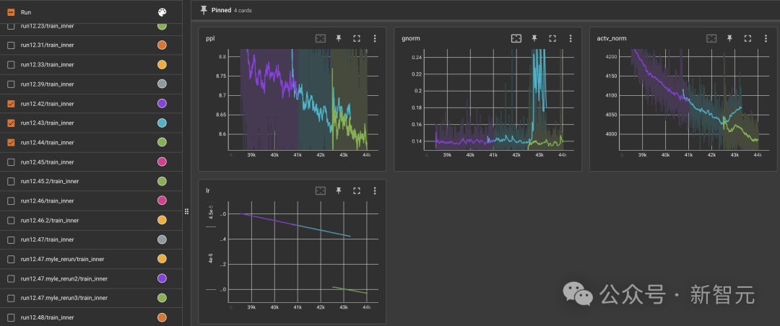Expand the ppl chart to fullscreen

point(357,38)
